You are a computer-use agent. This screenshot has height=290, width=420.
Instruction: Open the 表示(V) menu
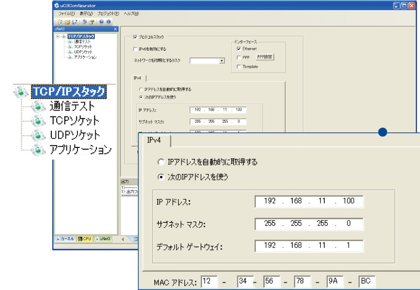pyautogui.click(x=86, y=14)
